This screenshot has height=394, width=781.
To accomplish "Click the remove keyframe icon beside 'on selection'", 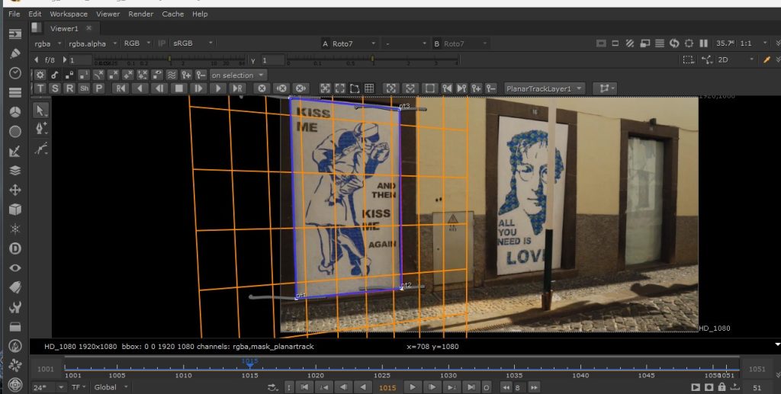I will (x=201, y=75).
